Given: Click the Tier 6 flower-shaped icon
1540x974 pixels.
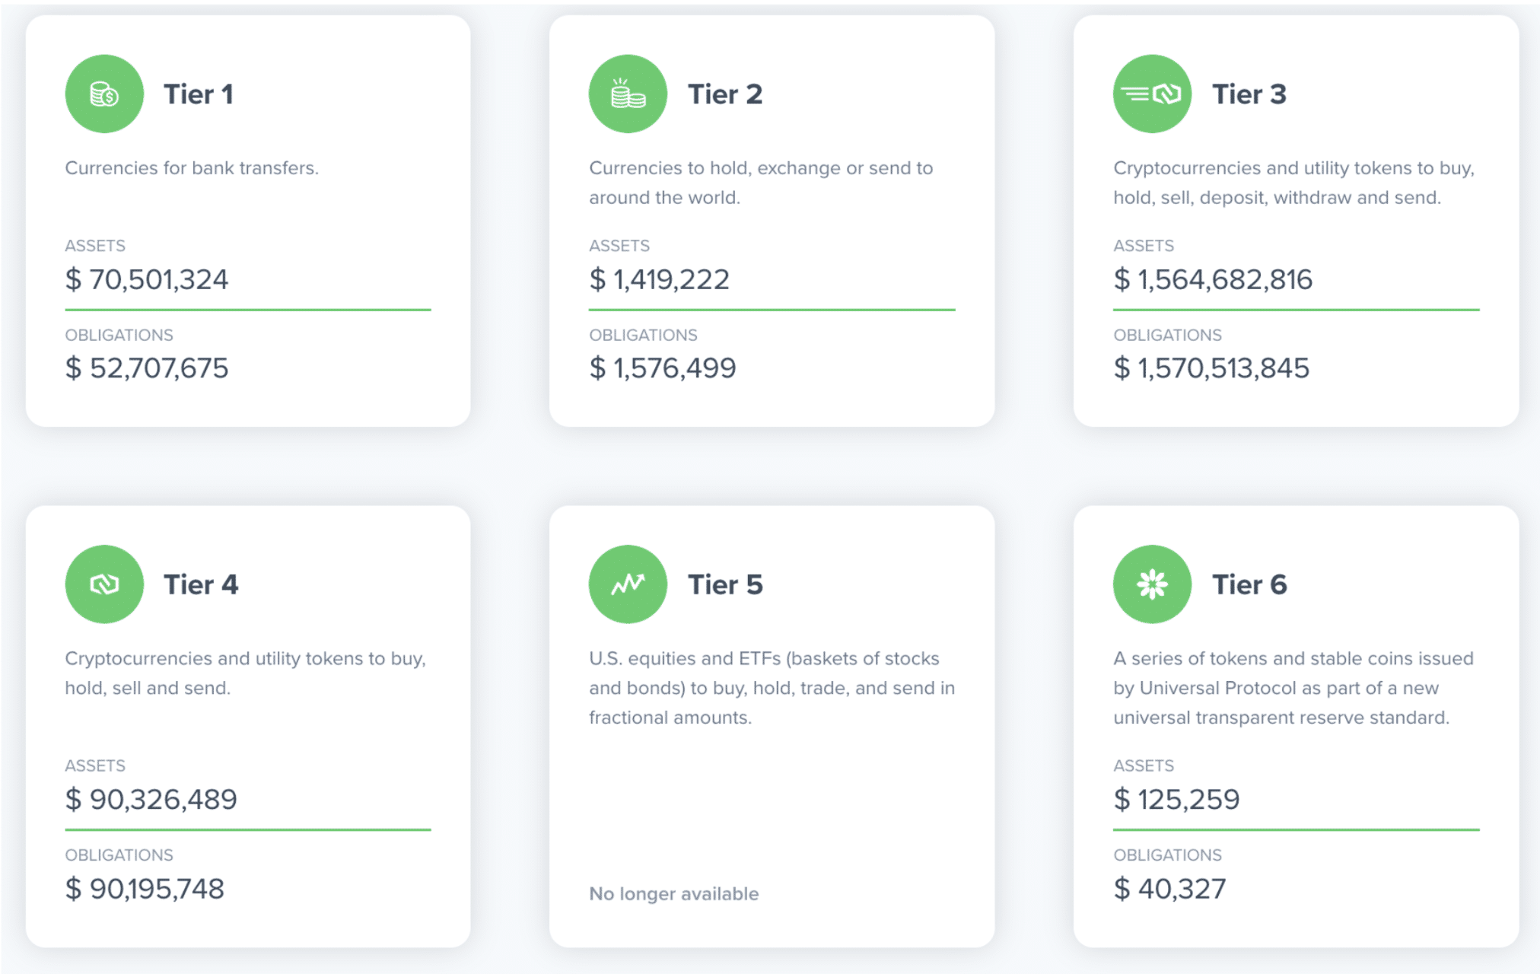Looking at the screenshot, I should pos(1152,584).
